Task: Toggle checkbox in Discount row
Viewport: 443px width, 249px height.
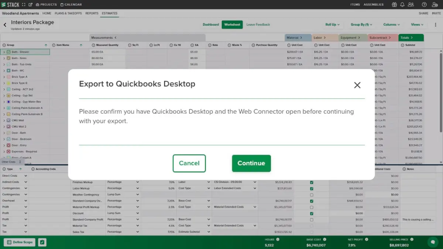Action: click(x=312, y=213)
